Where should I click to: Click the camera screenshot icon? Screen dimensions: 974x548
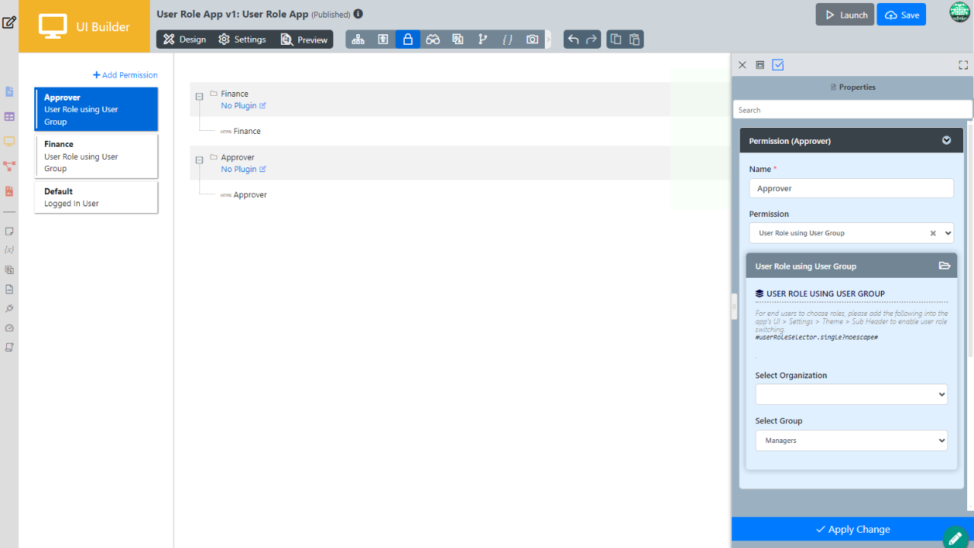[533, 40]
